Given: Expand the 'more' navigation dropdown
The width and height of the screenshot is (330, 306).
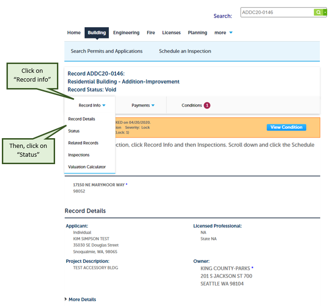Looking at the screenshot, I should click(224, 33).
